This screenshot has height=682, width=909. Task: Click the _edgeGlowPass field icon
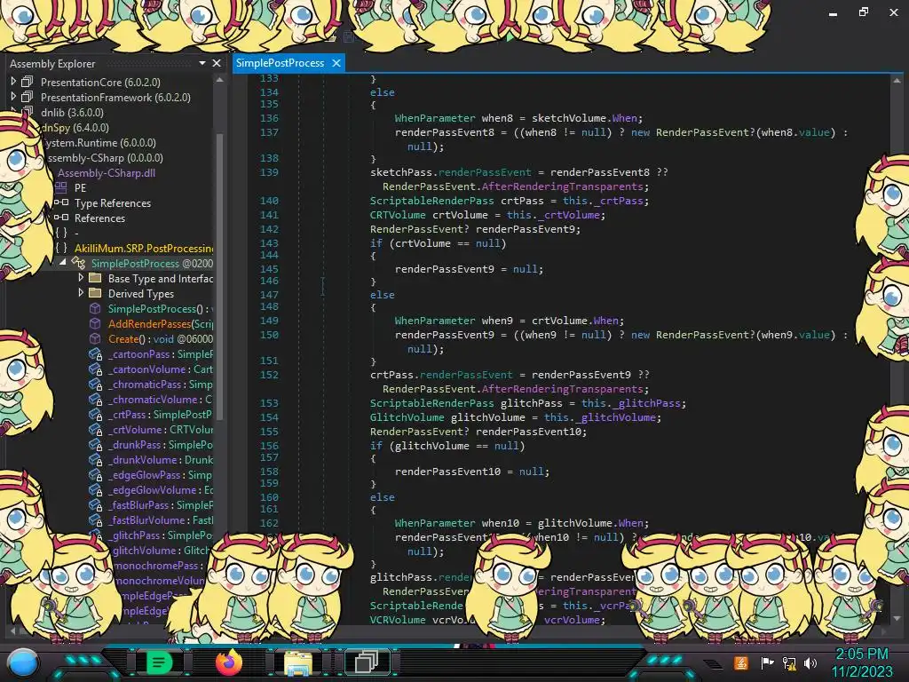point(95,474)
